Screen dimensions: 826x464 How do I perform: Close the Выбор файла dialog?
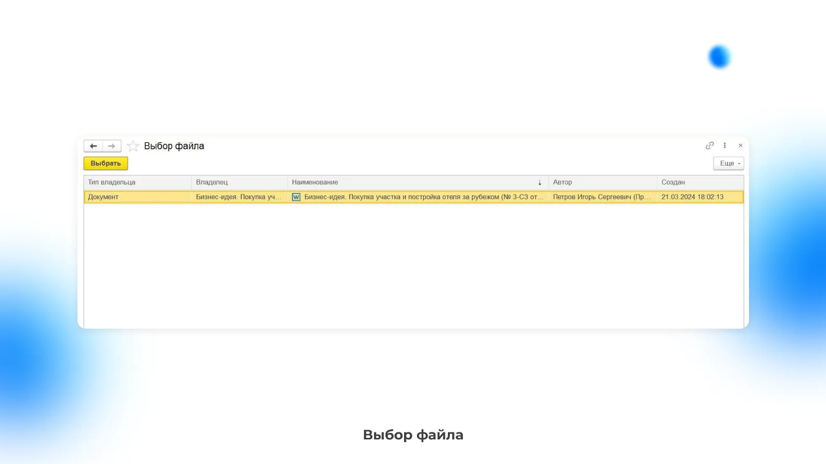[740, 145]
